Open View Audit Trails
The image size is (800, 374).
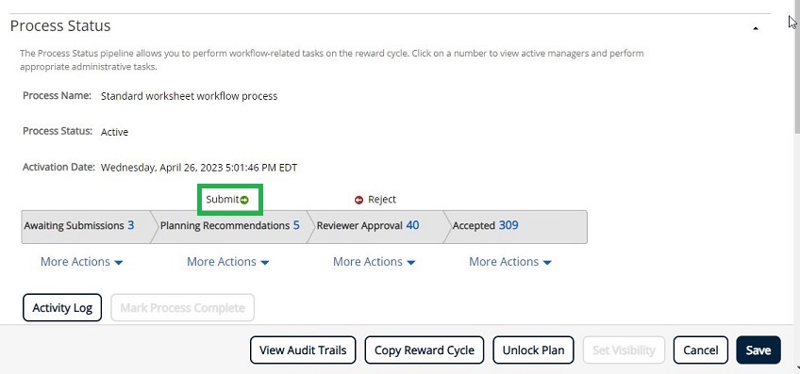point(303,350)
